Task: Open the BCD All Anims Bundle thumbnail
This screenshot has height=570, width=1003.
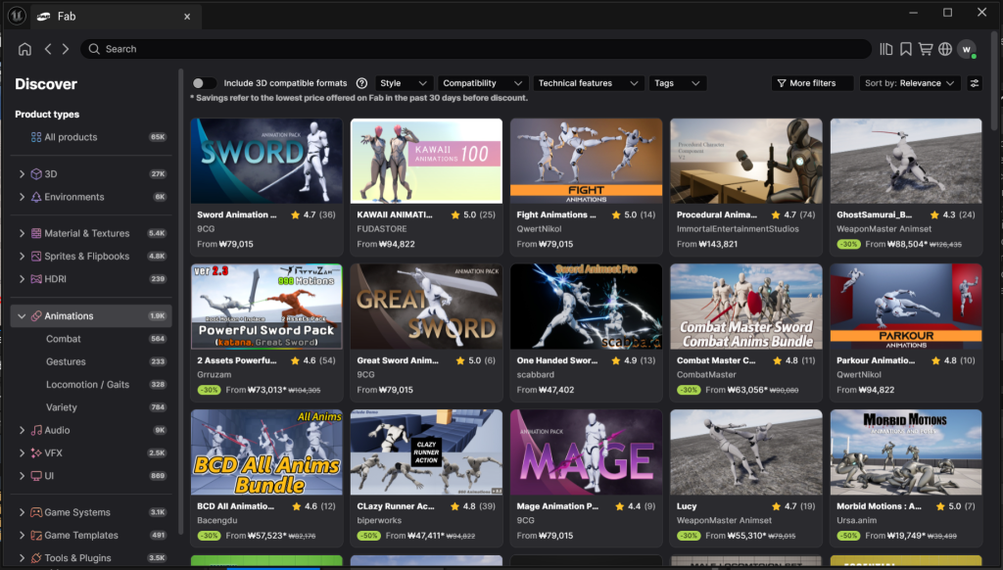Action: coord(266,452)
